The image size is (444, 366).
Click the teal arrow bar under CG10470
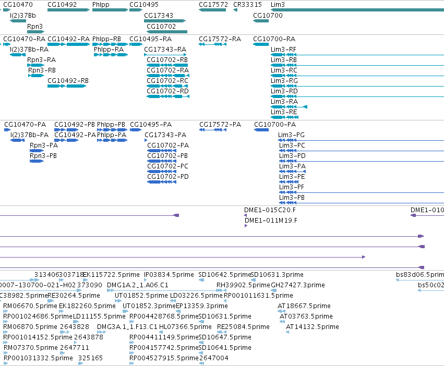pos(7,10)
